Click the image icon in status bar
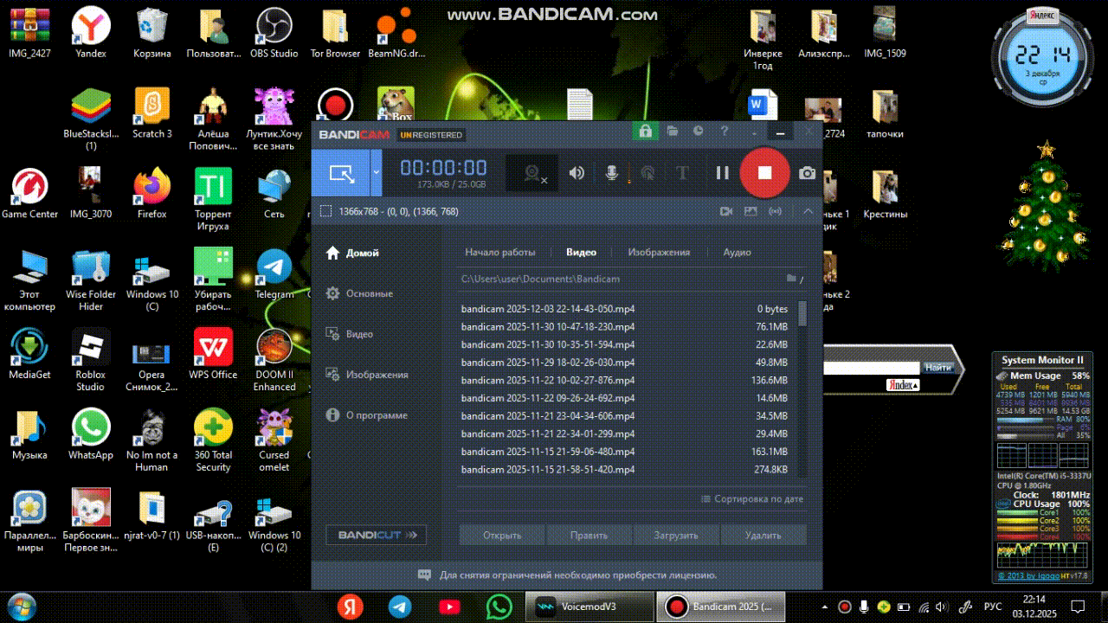1108x623 pixels. (750, 211)
